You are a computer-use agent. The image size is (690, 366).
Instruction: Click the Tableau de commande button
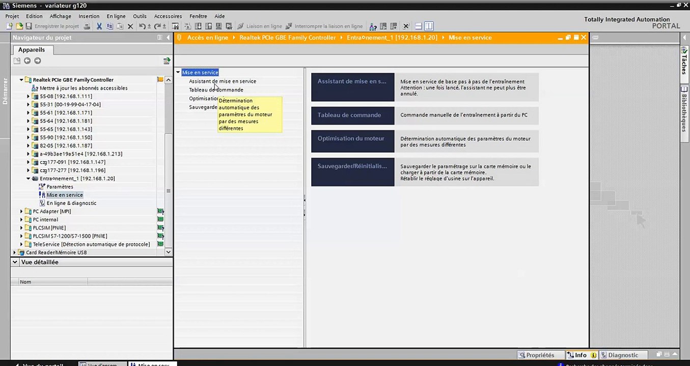tap(352, 115)
